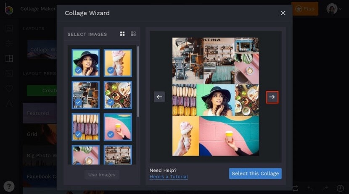Open the Patterns sidebar icon

tap(9, 73)
